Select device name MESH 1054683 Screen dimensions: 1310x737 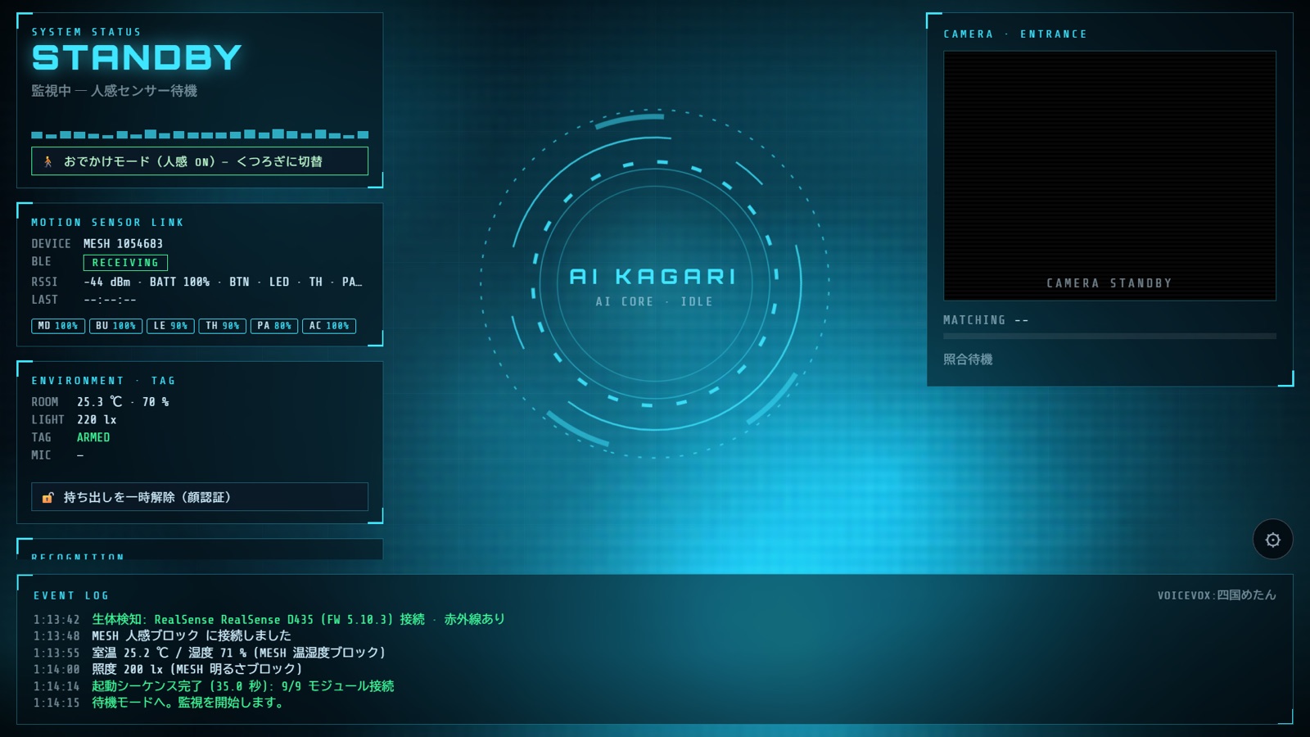pyautogui.click(x=123, y=244)
